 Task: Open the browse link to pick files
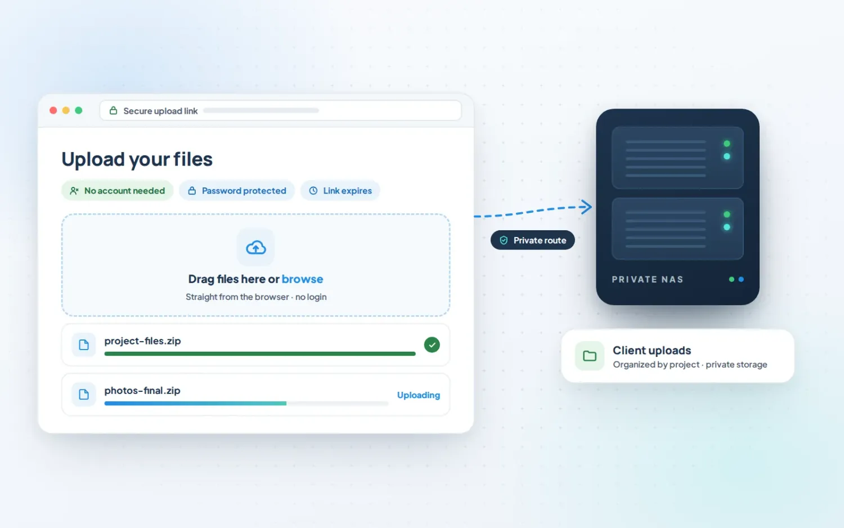click(x=302, y=279)
